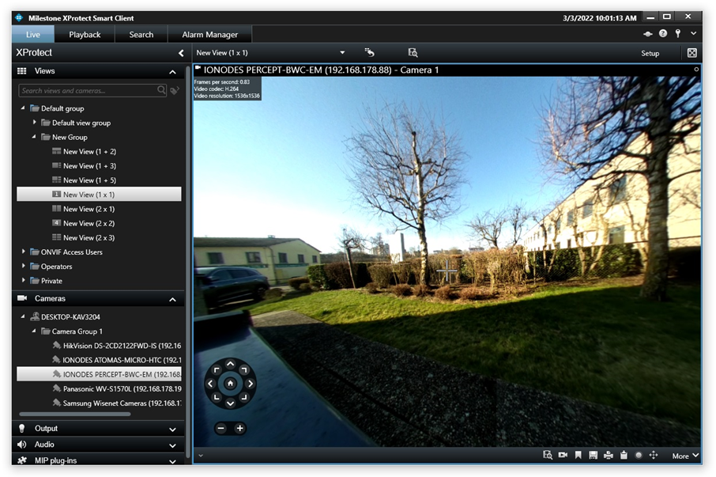Toggle Setup mode

(650, 52)
